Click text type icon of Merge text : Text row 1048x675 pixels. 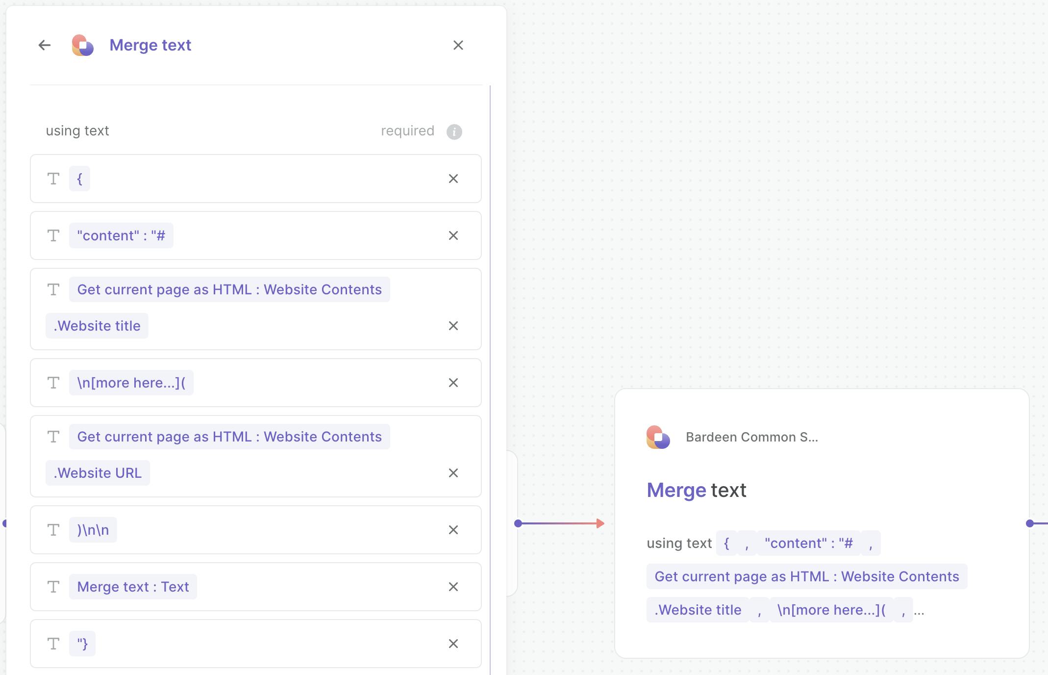click(53, 587)
